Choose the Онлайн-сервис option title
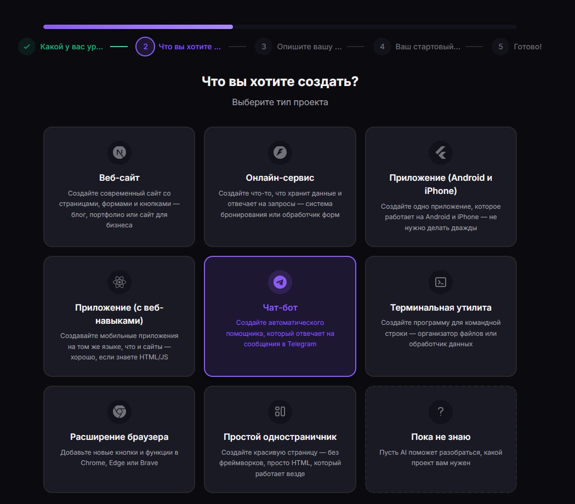Image resolution: width=575 pixels, height=504 pixels. (280, 178)
